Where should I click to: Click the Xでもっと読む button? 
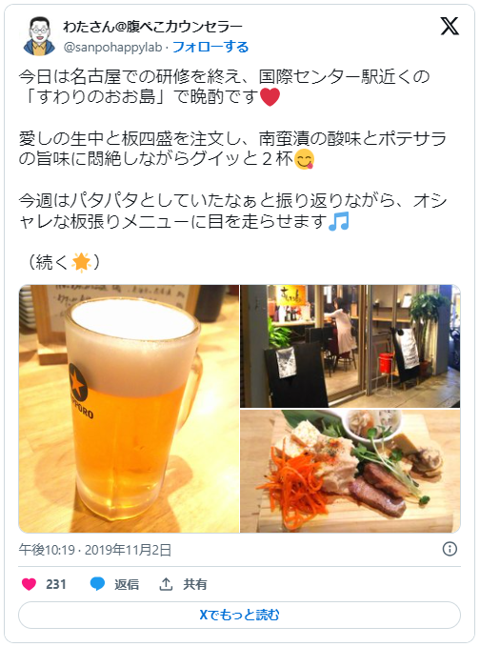239,615
